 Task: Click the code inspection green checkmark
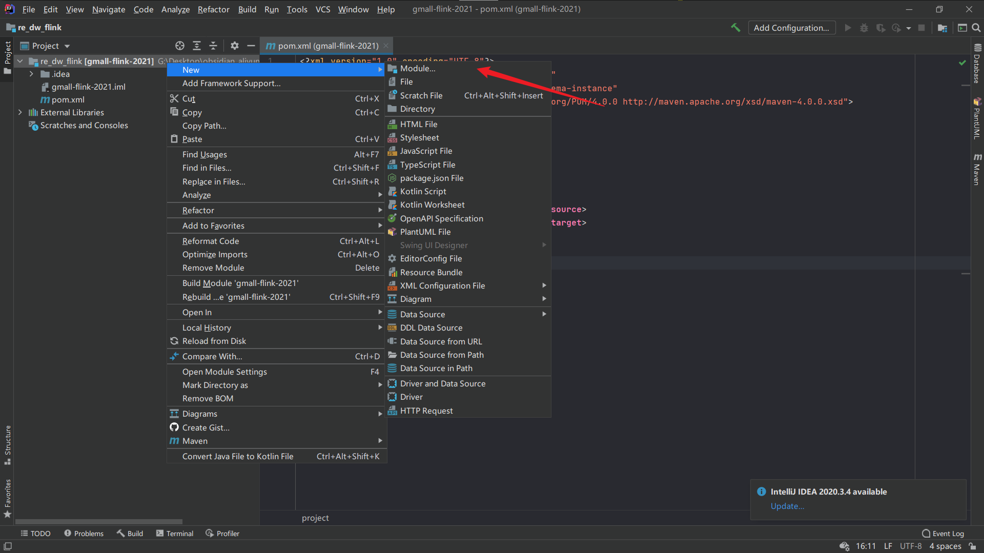962,63
